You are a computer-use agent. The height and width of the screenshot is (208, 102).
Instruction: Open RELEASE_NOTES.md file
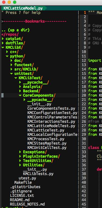point(27,204)
